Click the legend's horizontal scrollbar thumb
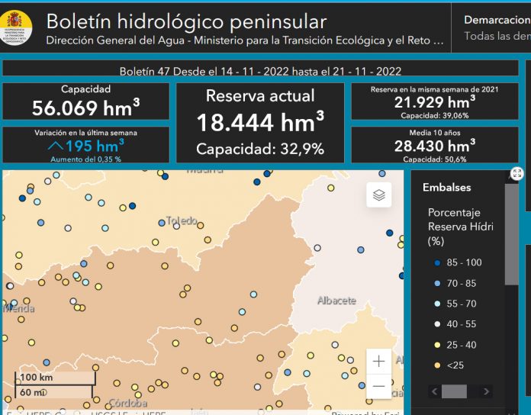 click(x=454, y=391)
